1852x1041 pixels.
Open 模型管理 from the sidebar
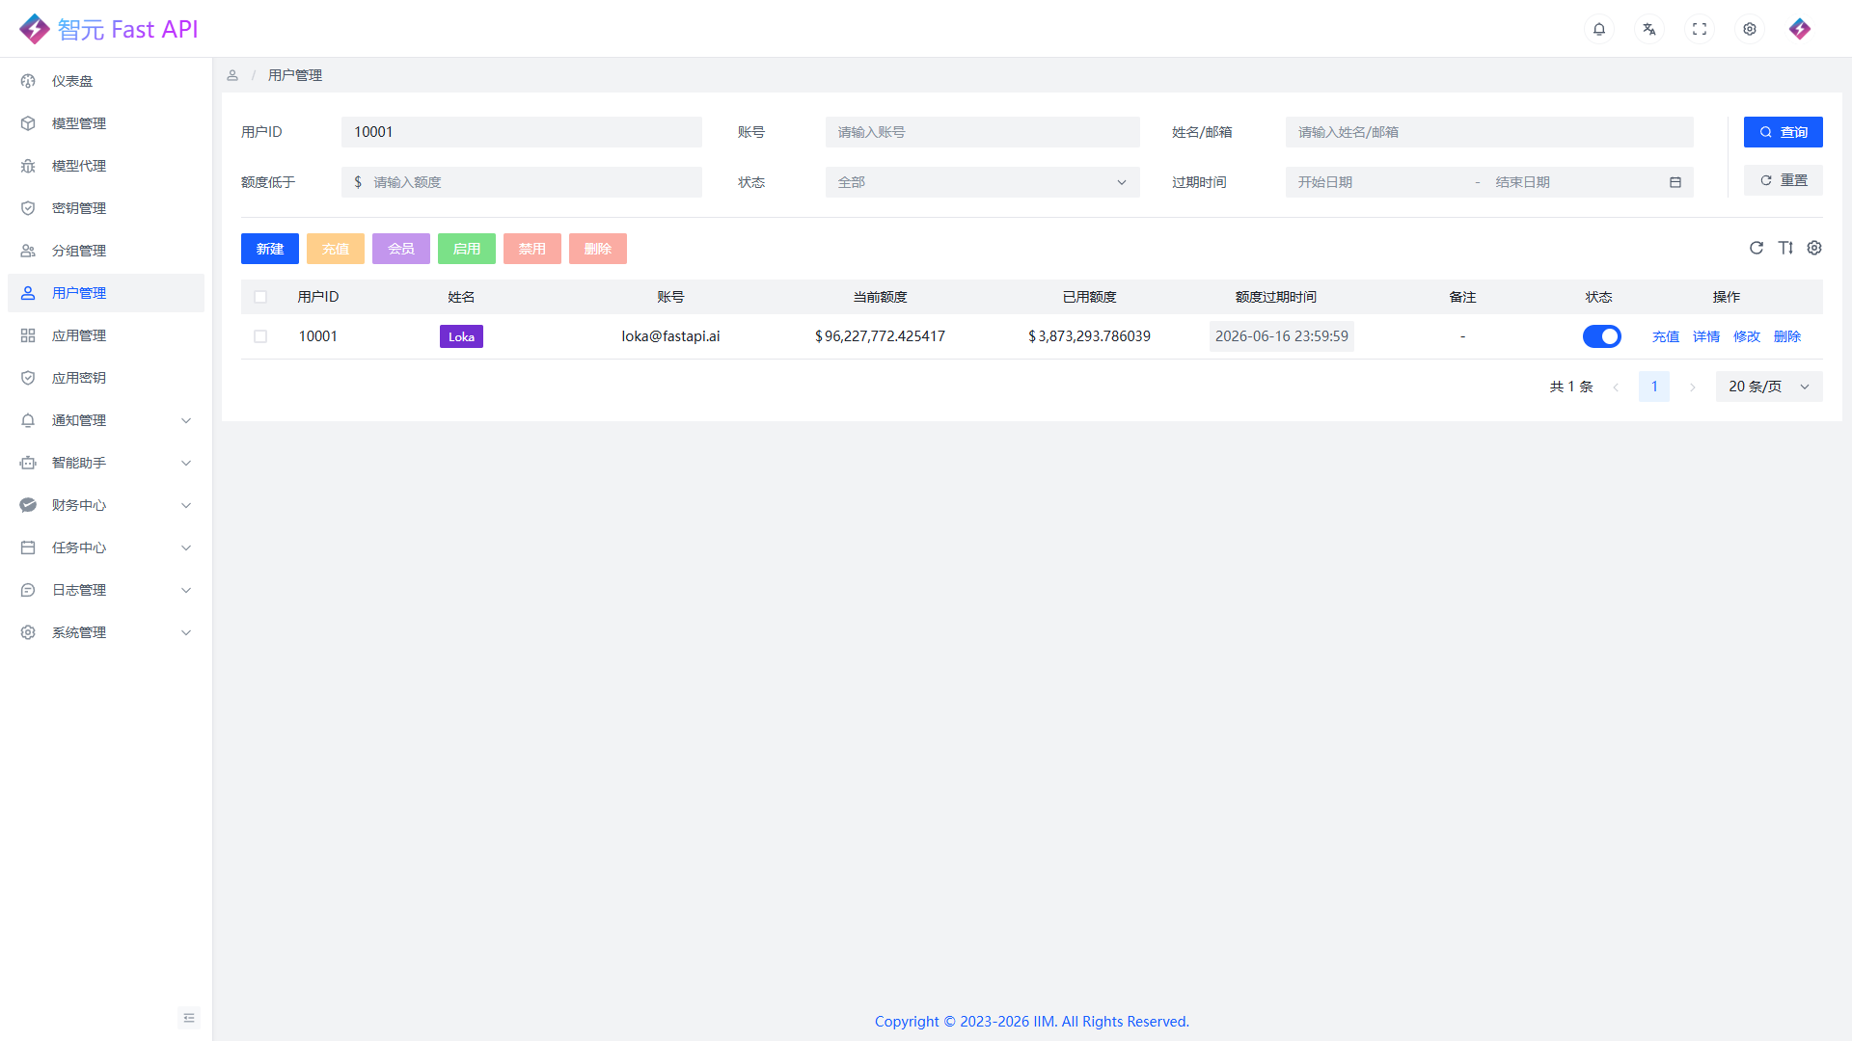click(79, 123)
